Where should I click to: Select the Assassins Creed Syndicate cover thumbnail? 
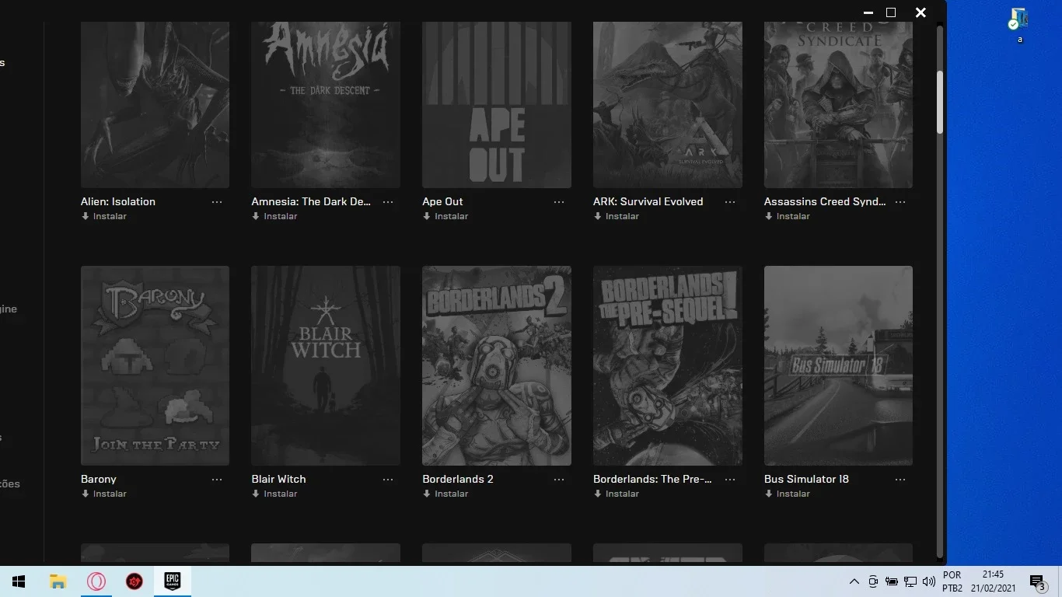(838, 105)
